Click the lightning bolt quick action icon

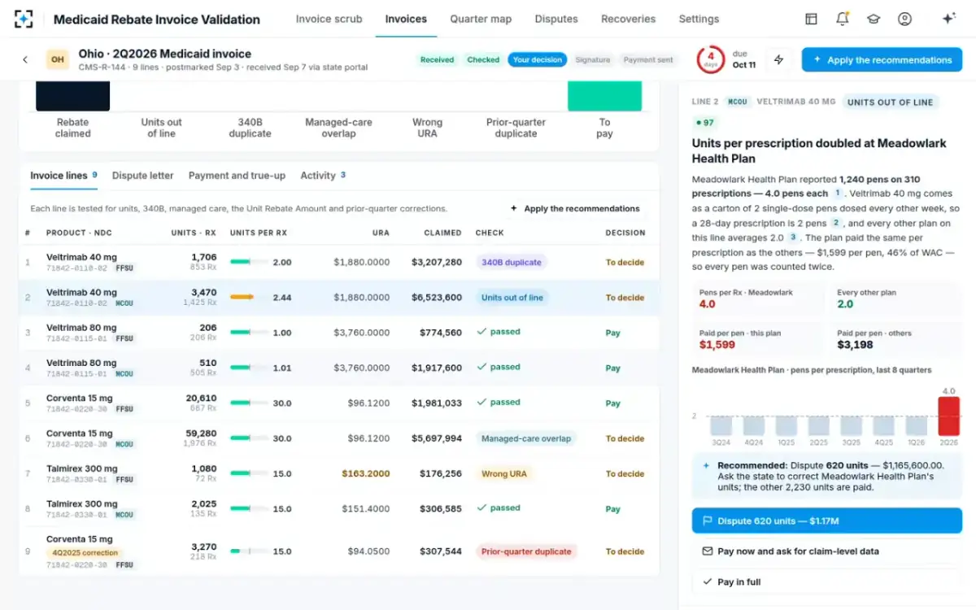[x=778, y=59]
